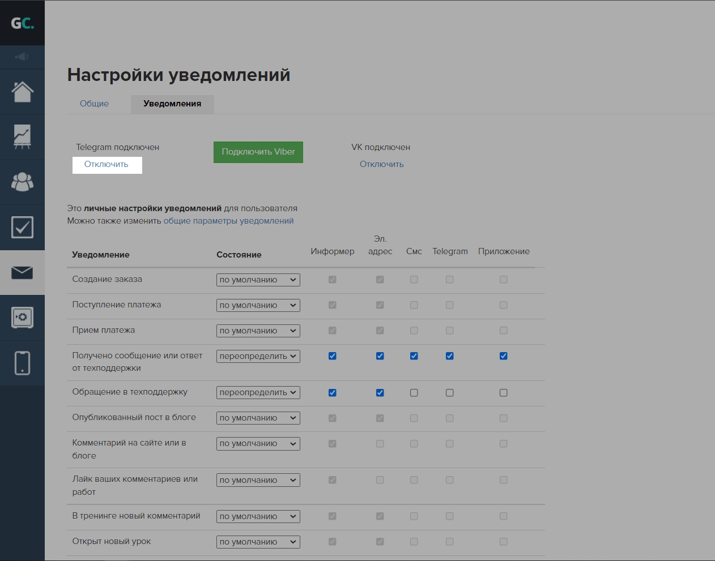The width and height of the screenshot is (715, 561).
Task: Open the Создание заказа state dropdown
Action: 258,280
